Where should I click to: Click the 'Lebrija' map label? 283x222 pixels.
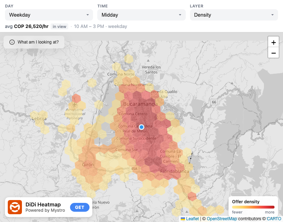39,119
